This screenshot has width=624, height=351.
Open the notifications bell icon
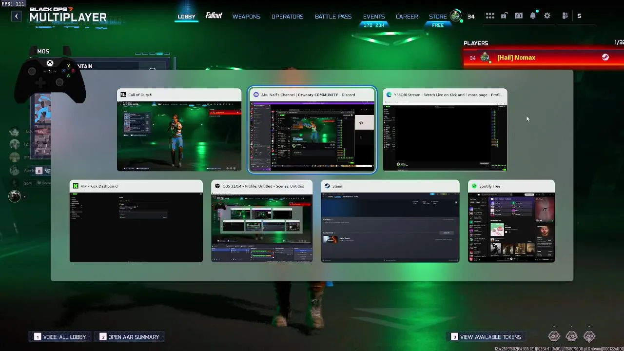pos(533,16)
